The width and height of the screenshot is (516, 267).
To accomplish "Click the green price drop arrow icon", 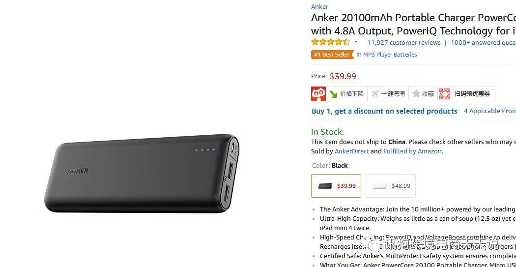I will 334,94.
